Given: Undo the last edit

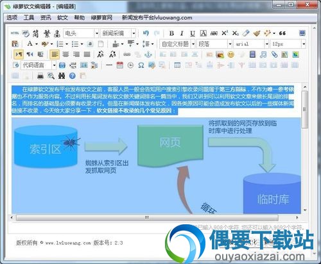Looking at the screenshot, I should (x=146, y=33).
